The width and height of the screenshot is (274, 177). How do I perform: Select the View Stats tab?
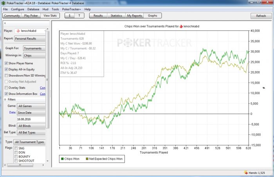pos(50,16)
